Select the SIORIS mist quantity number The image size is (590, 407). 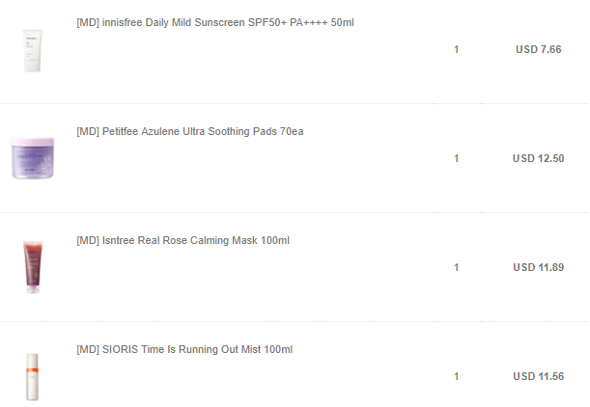(456, 376)
